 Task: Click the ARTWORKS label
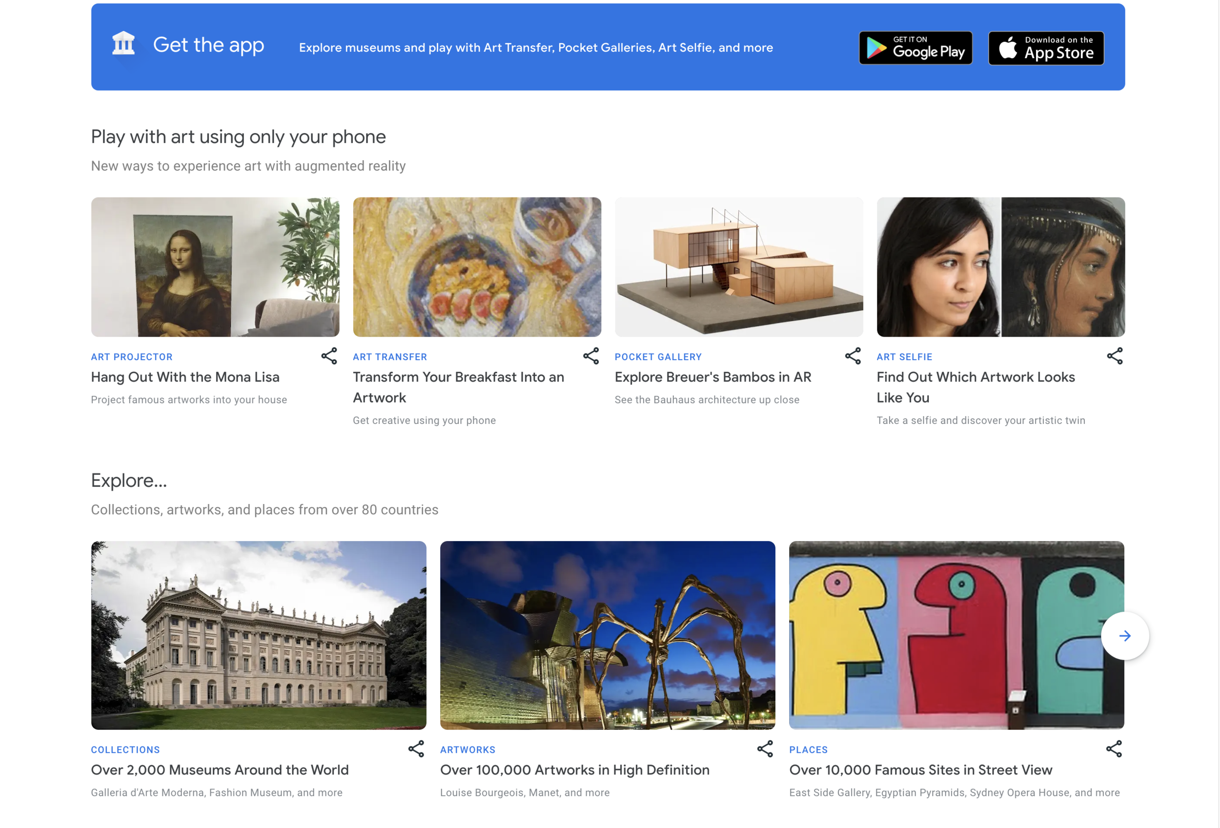468,750
